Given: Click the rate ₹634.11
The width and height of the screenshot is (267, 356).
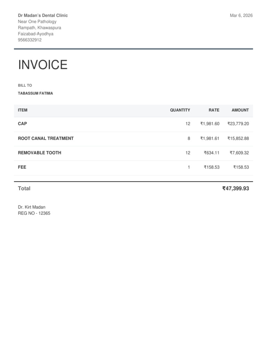Looking at the screenshot, I should pyautogui.click(x=212, y=153).
